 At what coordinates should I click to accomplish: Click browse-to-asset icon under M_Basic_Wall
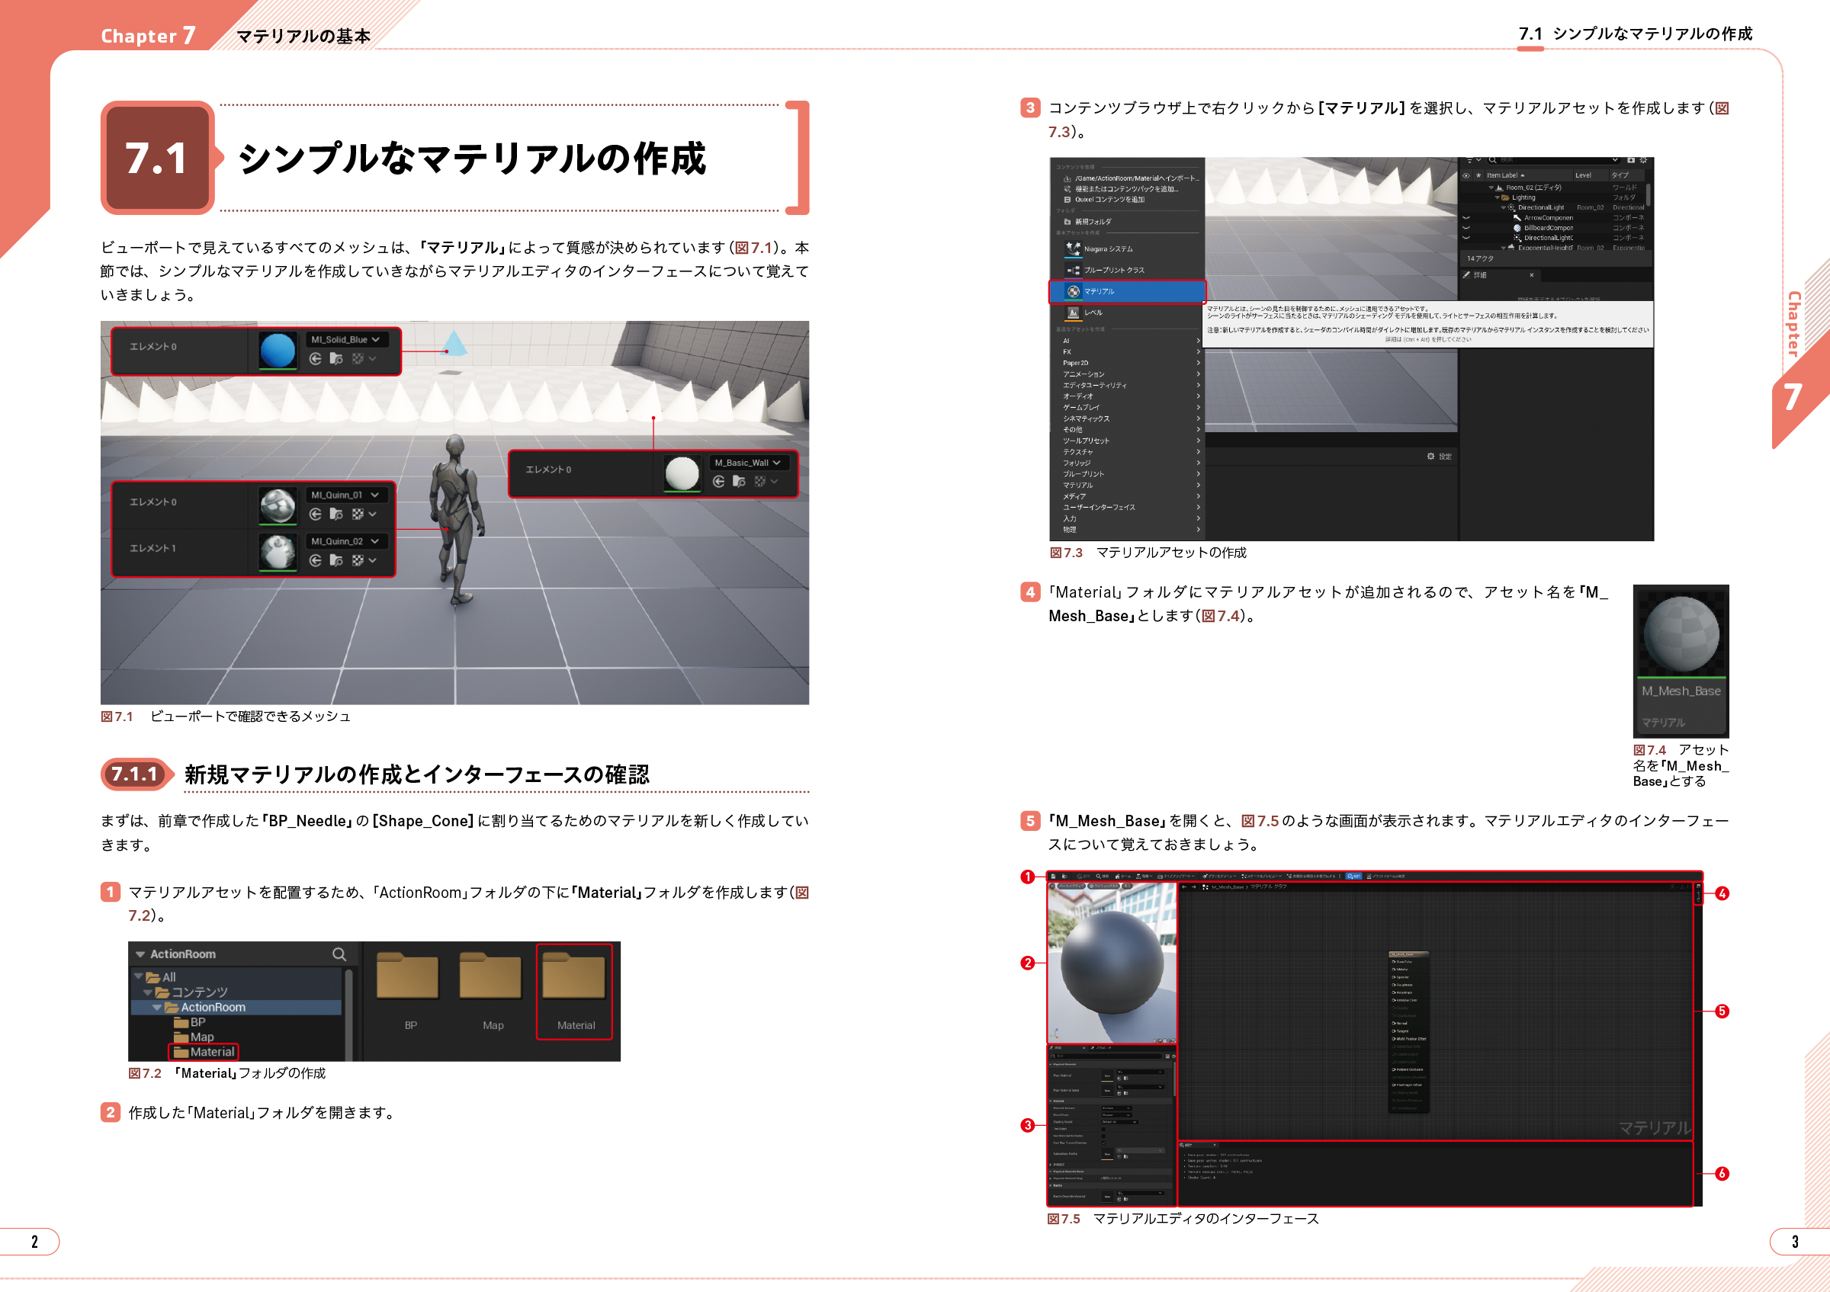point(739,482)
